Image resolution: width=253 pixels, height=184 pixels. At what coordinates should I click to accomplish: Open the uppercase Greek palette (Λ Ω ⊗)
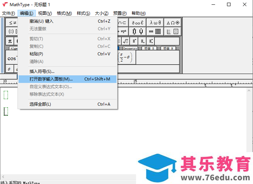pyautogui.click(x=173, y=23)
